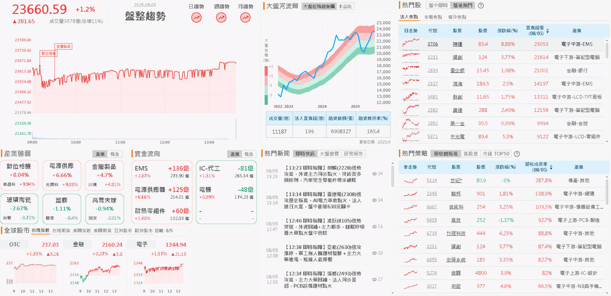
Task: Open stock code 6739 link
Action: click(432, 234)
